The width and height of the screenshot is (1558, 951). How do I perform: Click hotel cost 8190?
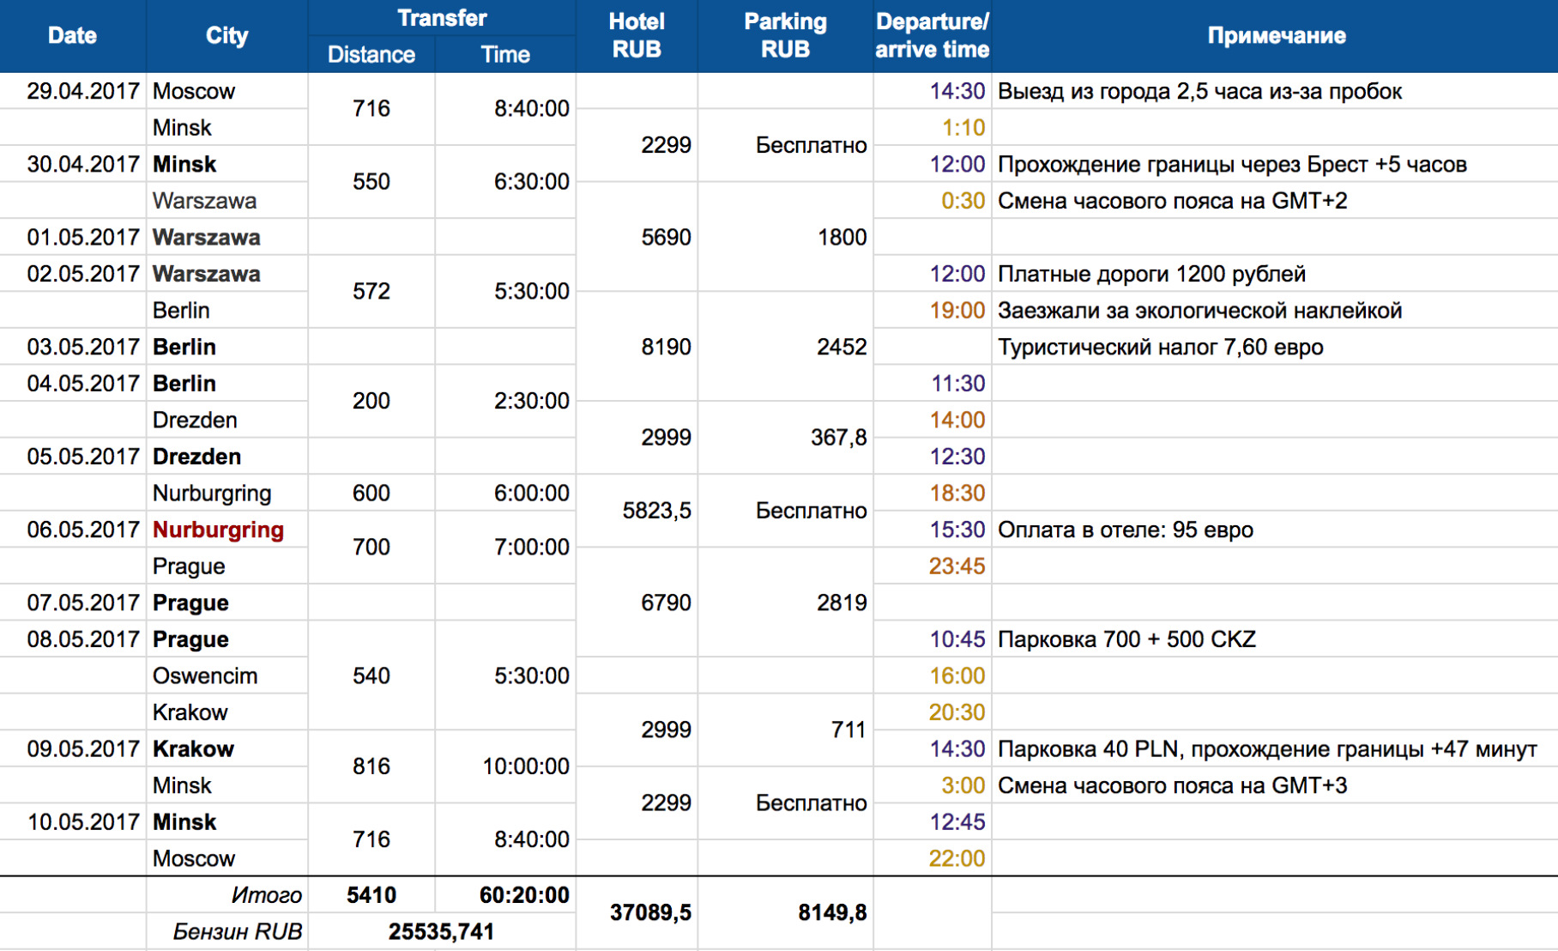[637, 347]
